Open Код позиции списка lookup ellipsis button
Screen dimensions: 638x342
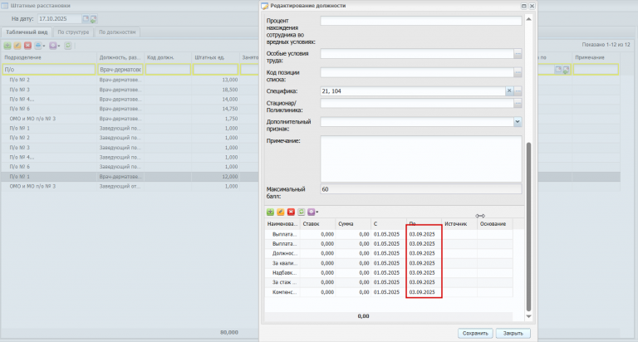click(x=518, y=72)
